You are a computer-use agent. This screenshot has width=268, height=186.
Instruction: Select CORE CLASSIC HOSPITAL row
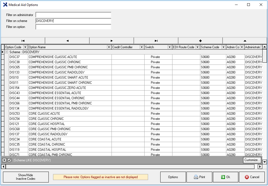click(135, 124)
